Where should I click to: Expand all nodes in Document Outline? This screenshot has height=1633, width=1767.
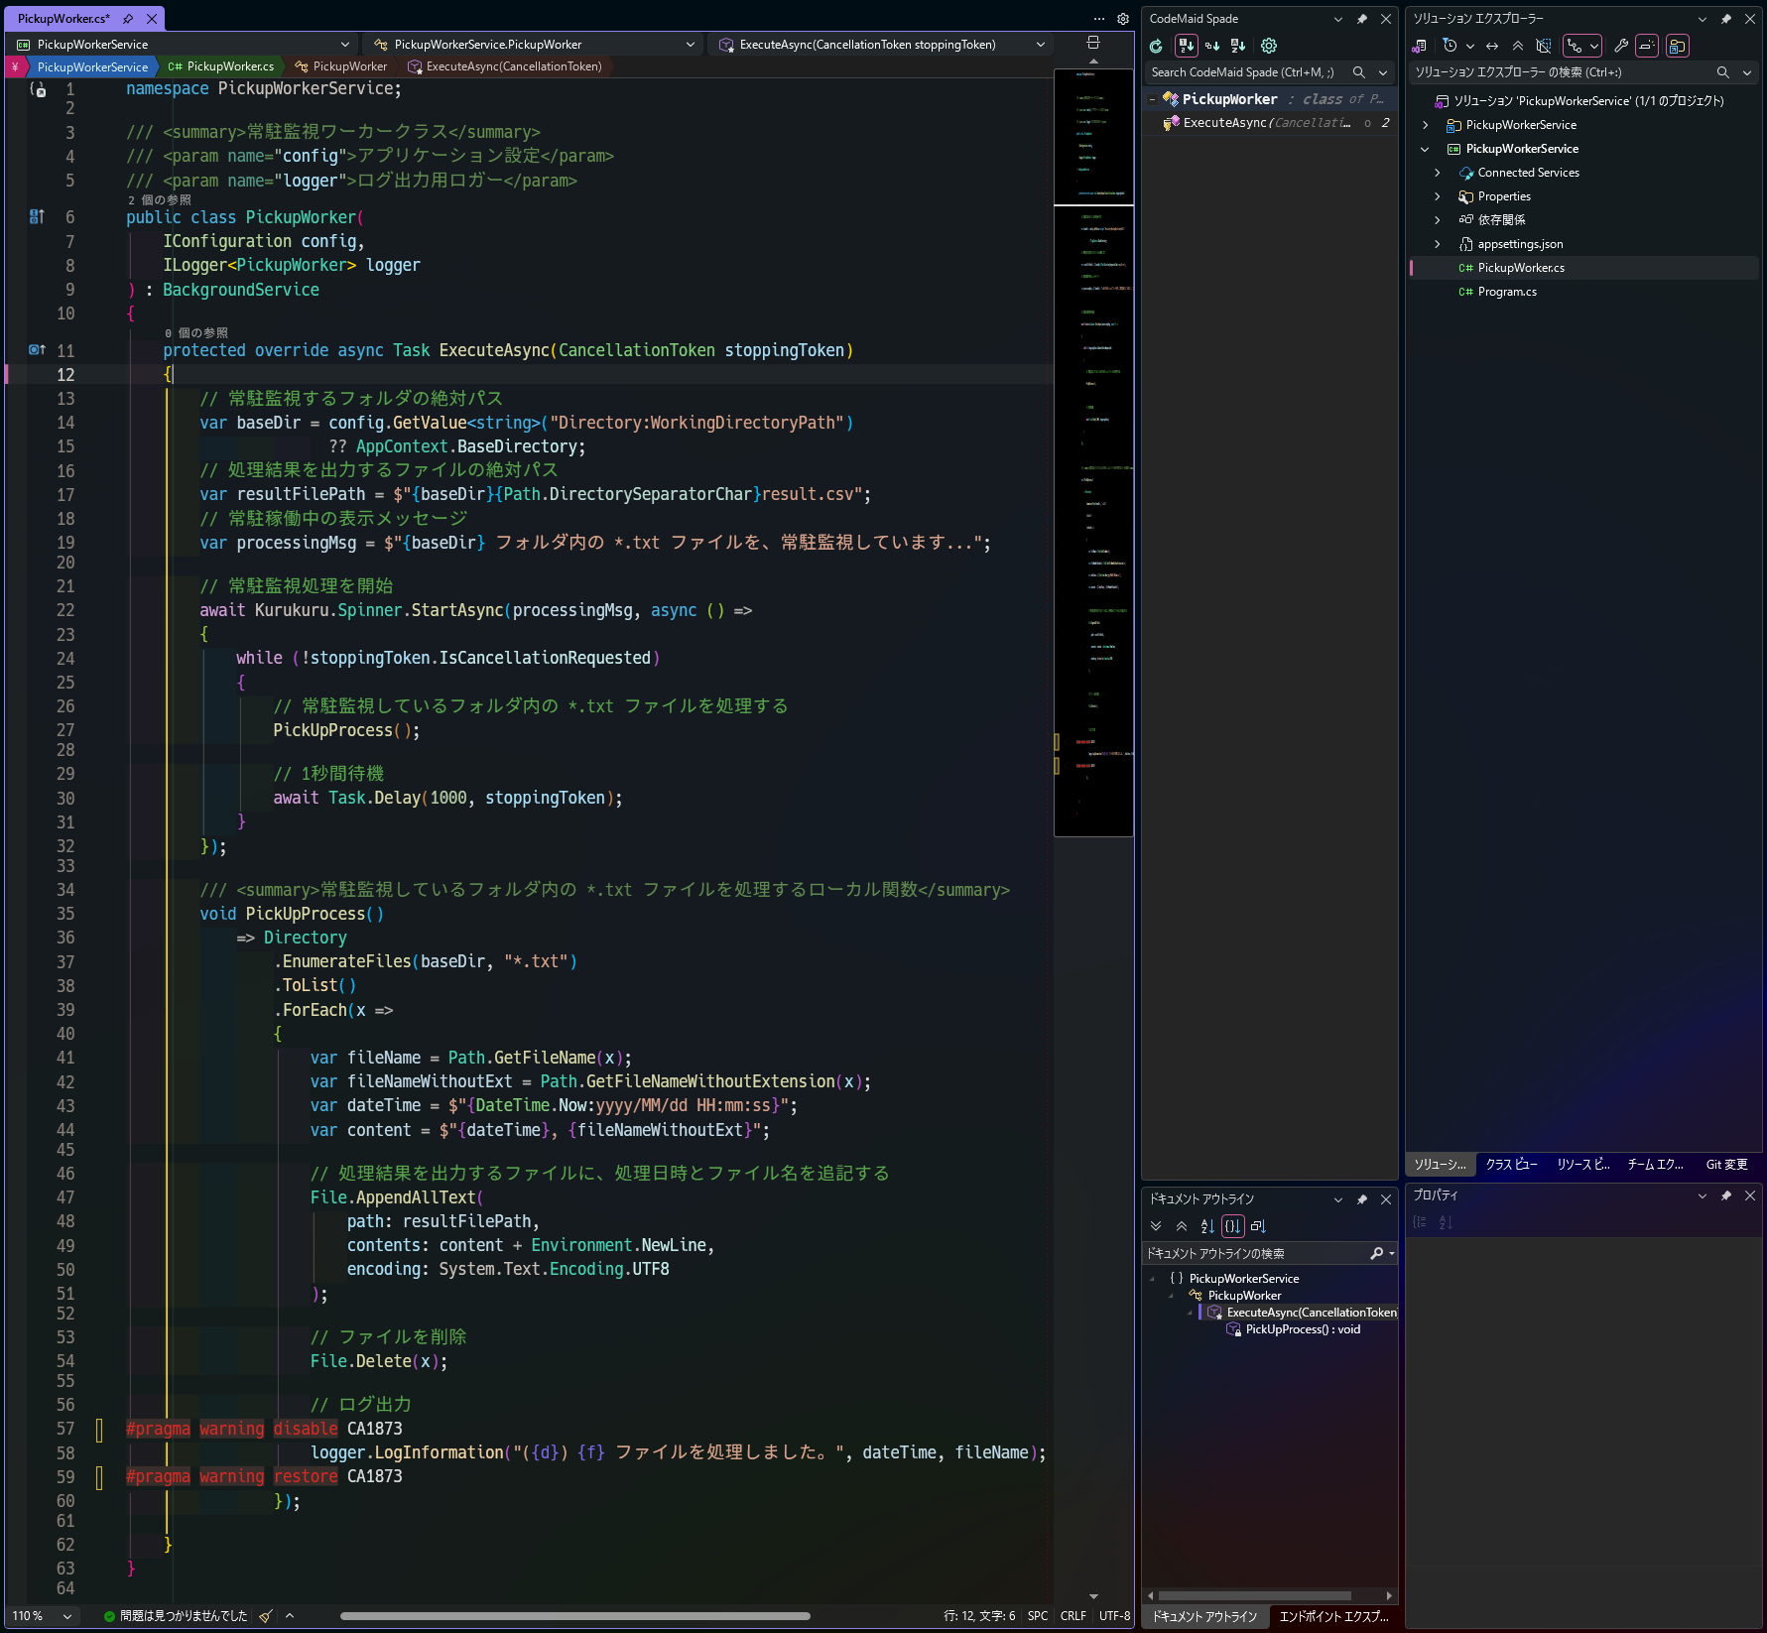tap(1156, 1226)
